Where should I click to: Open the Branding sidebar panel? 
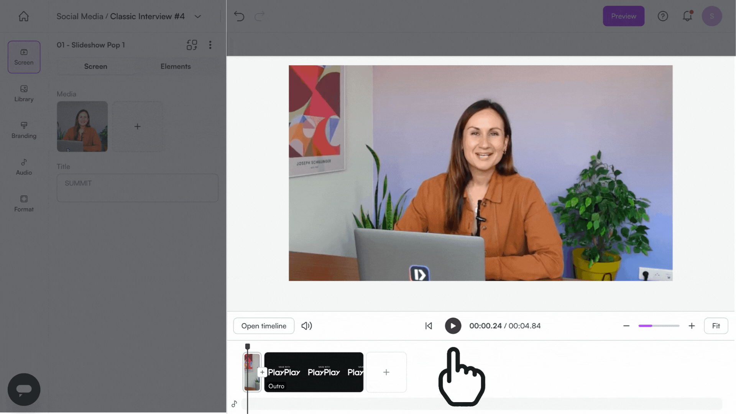pos(24,130)
